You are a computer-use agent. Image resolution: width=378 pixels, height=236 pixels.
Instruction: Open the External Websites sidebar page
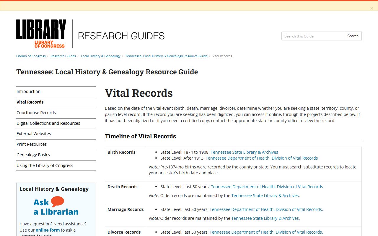pos(56,134)
